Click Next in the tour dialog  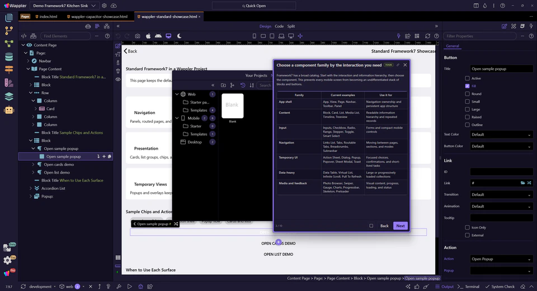401,226
